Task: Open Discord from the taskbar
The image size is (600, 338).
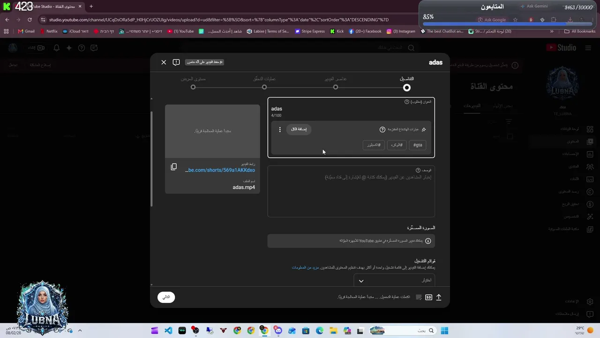Action: point(278,331)
